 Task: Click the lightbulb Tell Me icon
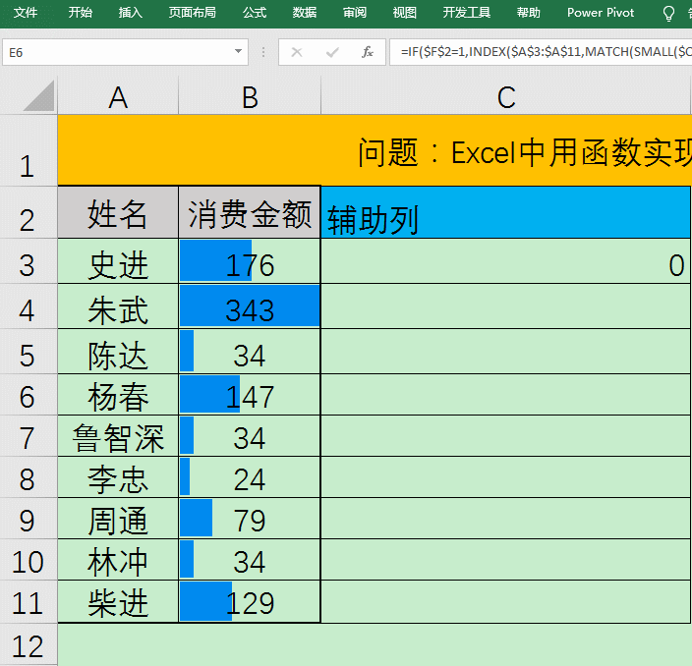(x=668, y=13)
